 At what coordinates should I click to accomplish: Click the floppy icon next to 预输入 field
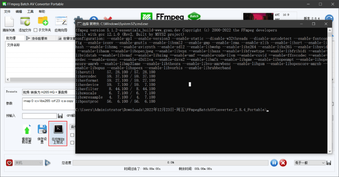[x=60, y=116]
